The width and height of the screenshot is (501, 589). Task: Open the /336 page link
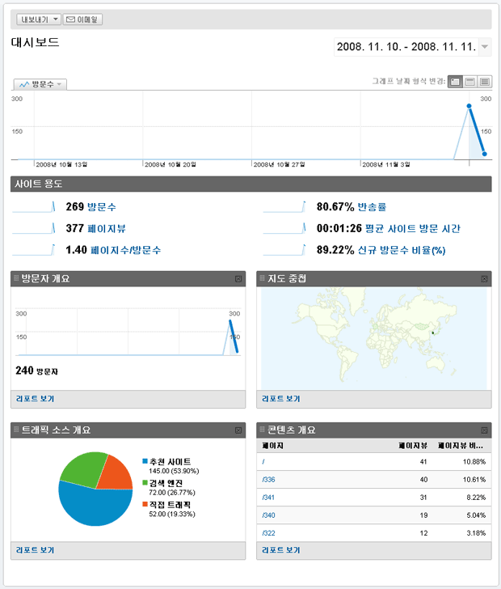pyautogui.click(x=269, y=480)
